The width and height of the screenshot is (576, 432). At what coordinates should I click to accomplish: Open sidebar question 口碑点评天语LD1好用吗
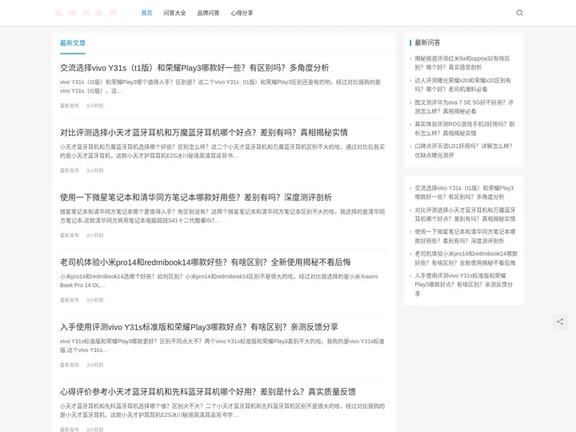[463, 150]
